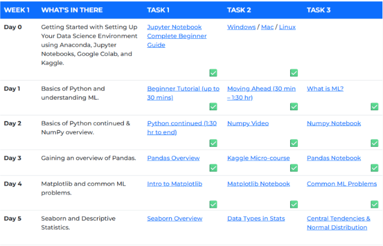Open the Numpy Video link
Screen dimensions: 383x246
tap(248, 123)
